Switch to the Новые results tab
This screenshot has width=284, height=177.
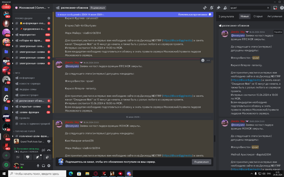point(245,17)
